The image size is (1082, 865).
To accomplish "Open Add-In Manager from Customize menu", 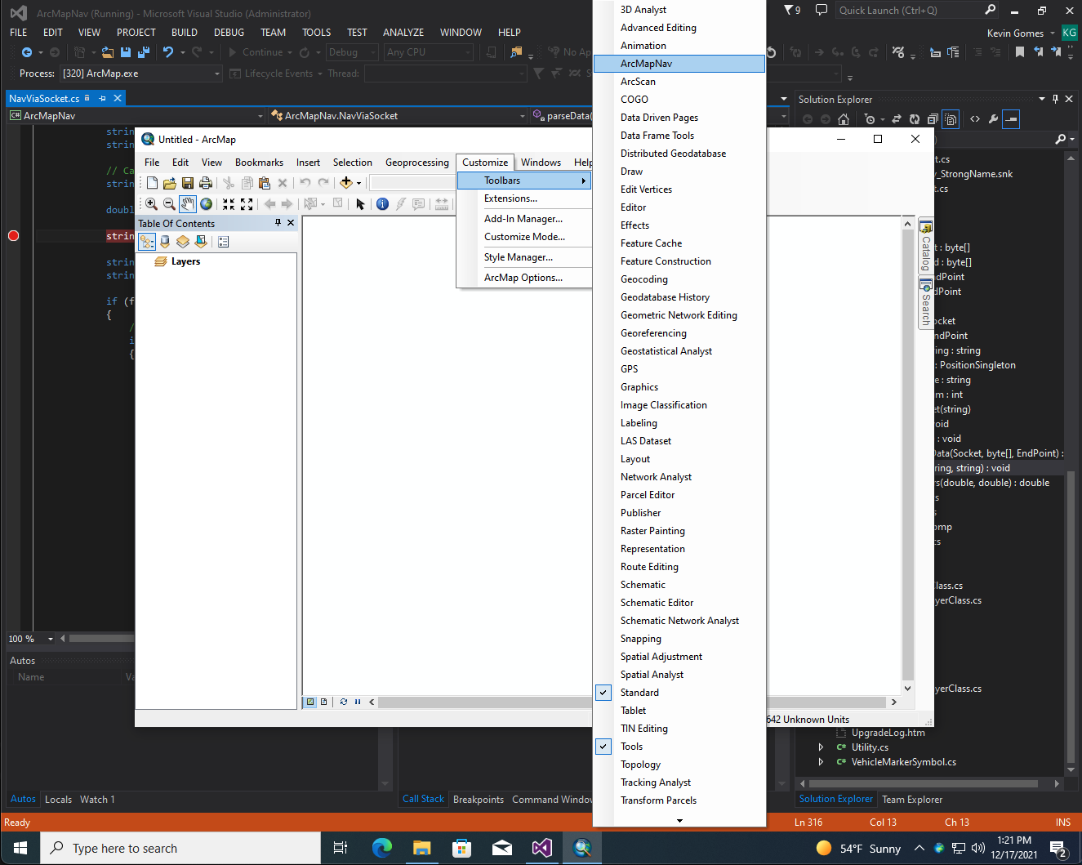I will 523,219.
